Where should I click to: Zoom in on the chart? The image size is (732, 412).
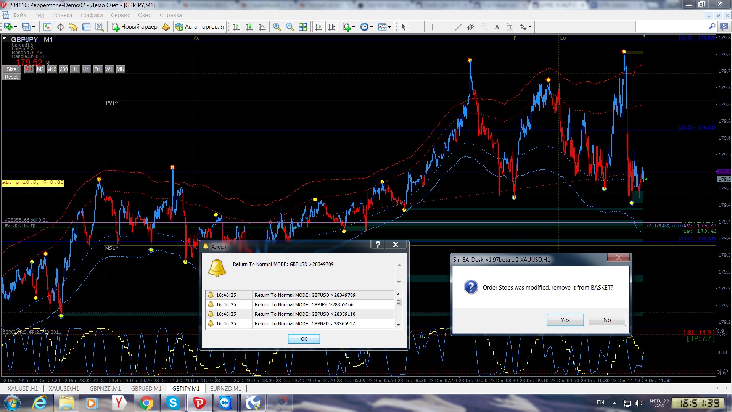(x=277, y=27)
